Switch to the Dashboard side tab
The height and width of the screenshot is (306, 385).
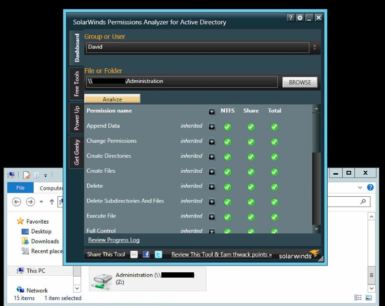click(x=77, y=48)
